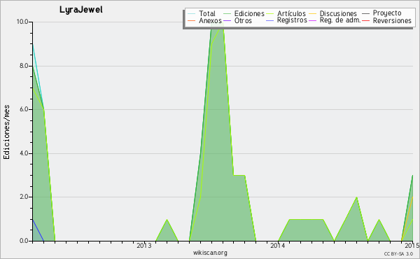Select the Ediciones legend entry
The image size is (420, 259).
(x=249, y=13)
